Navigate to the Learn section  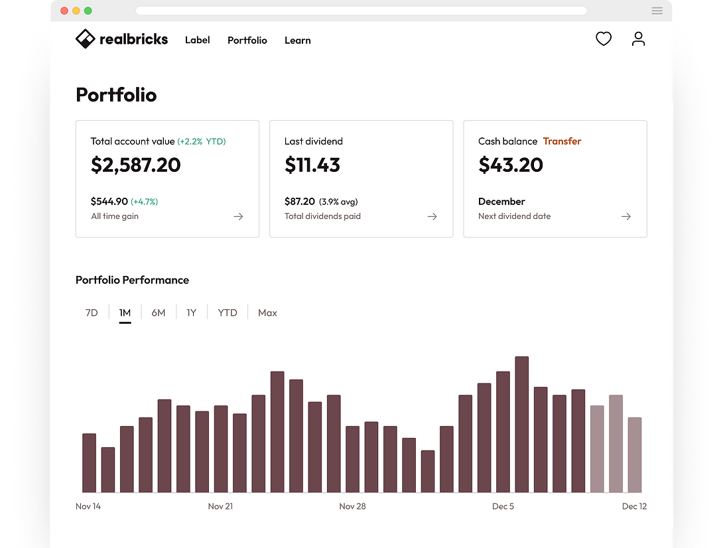click(297, 40)
